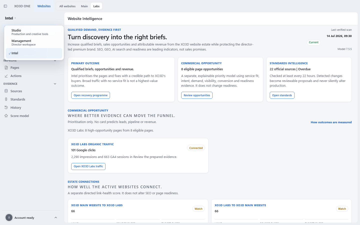Click the Standards list icon
Screen dimensions: 360x225
(6, 99)
